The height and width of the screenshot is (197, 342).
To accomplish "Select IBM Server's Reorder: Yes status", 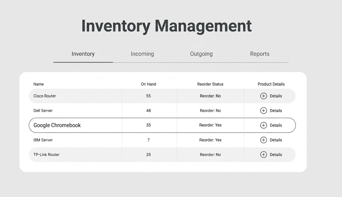I will 210,140.
